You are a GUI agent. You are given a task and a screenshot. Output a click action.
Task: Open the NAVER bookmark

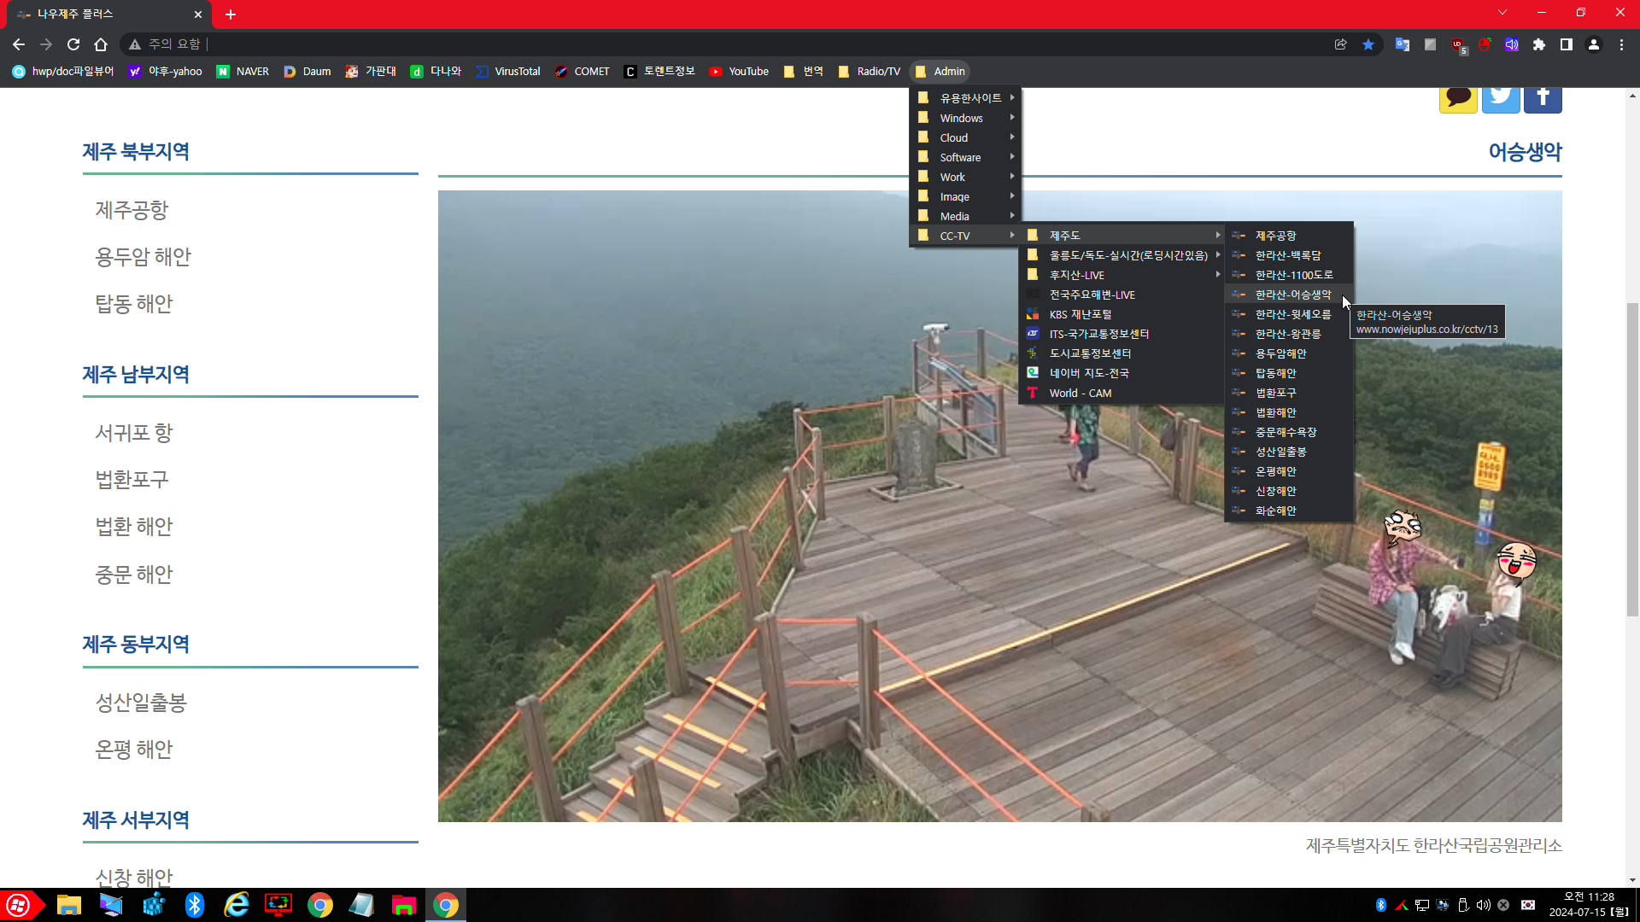243,72
